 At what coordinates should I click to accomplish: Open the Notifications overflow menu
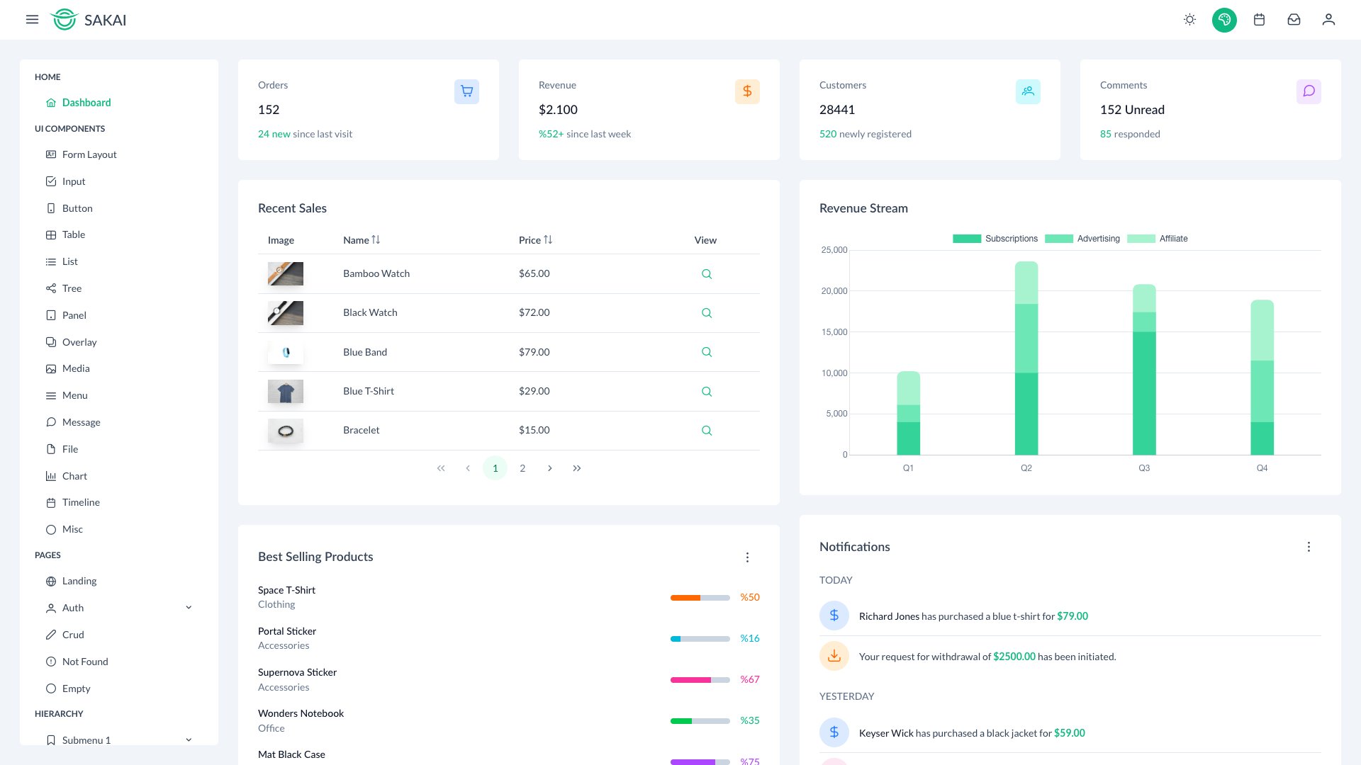pos(1309,546)
